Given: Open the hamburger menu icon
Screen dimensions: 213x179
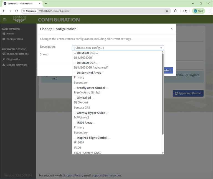Looking at the screenshot, I should tap(4, 19).
